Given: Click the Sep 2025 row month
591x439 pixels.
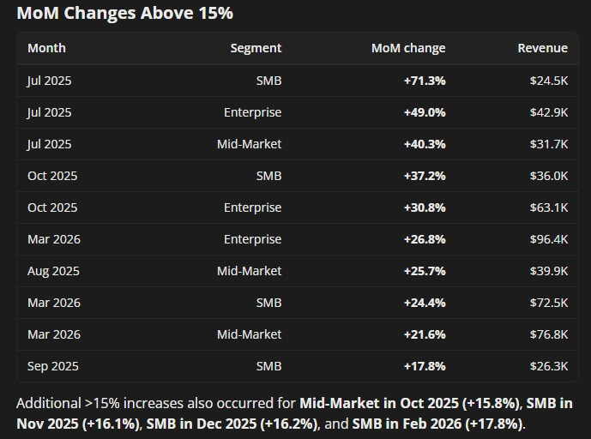Looking at the screenshot, I should (x=53, y=366).
